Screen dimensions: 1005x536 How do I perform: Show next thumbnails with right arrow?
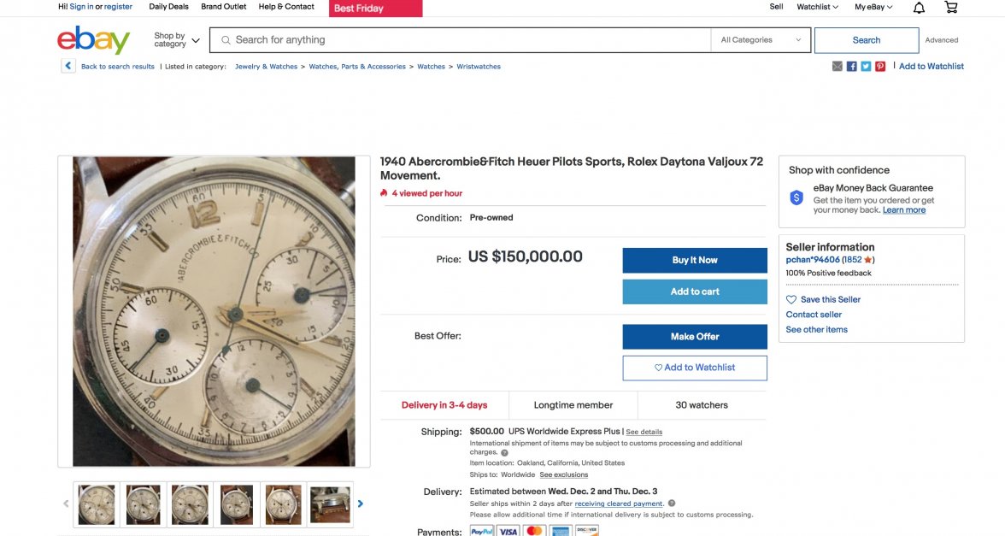tap(361, 504)
